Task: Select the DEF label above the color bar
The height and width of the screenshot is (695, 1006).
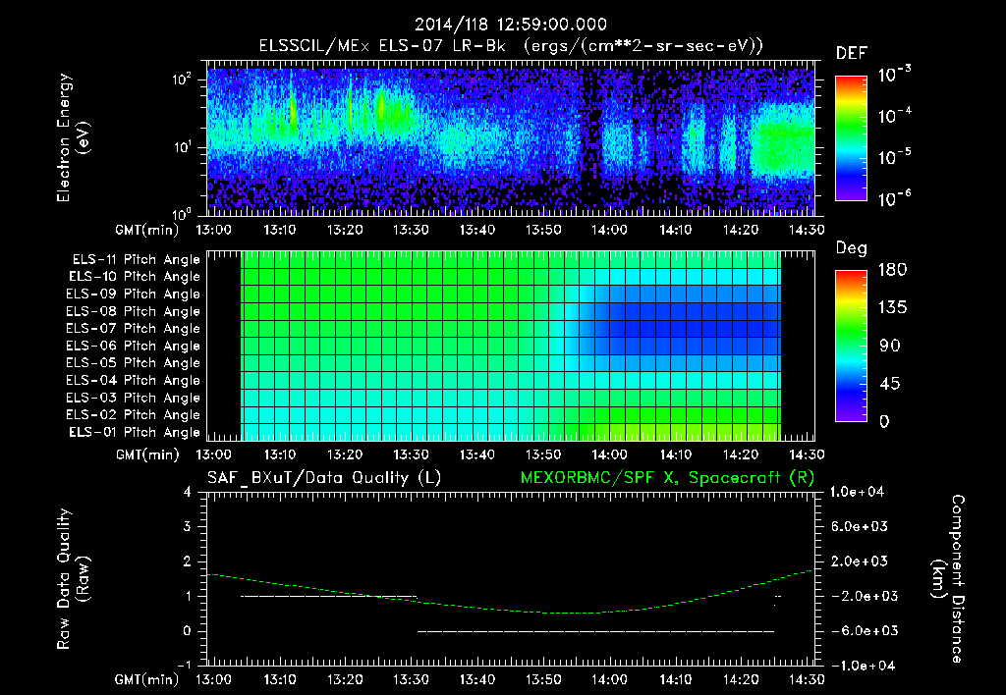Action: [x=852, y=54]
